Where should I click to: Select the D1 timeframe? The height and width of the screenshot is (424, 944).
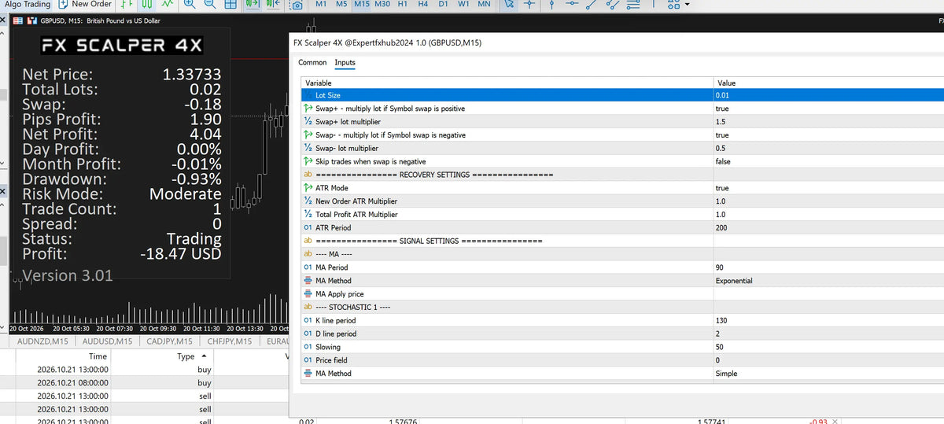[444, 5]
